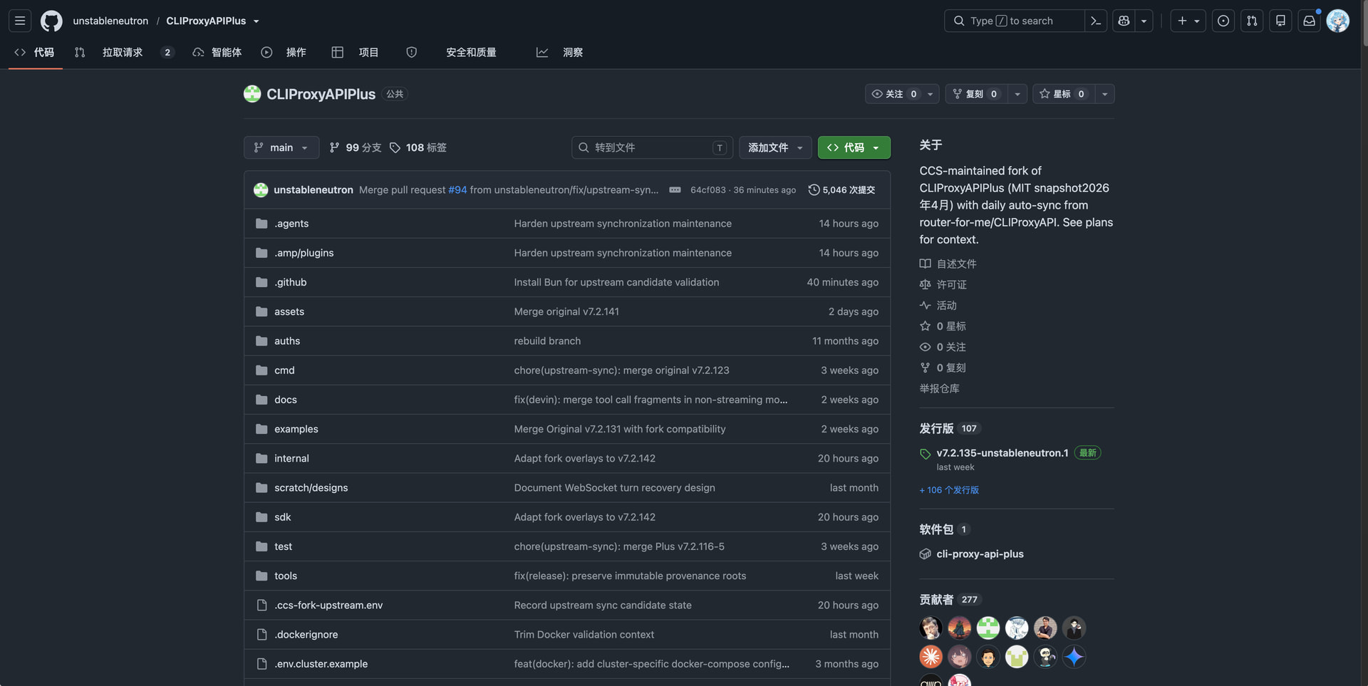Open the assets folder icon
The height and width of the screenshot is (686, 1368).
tap(261, 311)
